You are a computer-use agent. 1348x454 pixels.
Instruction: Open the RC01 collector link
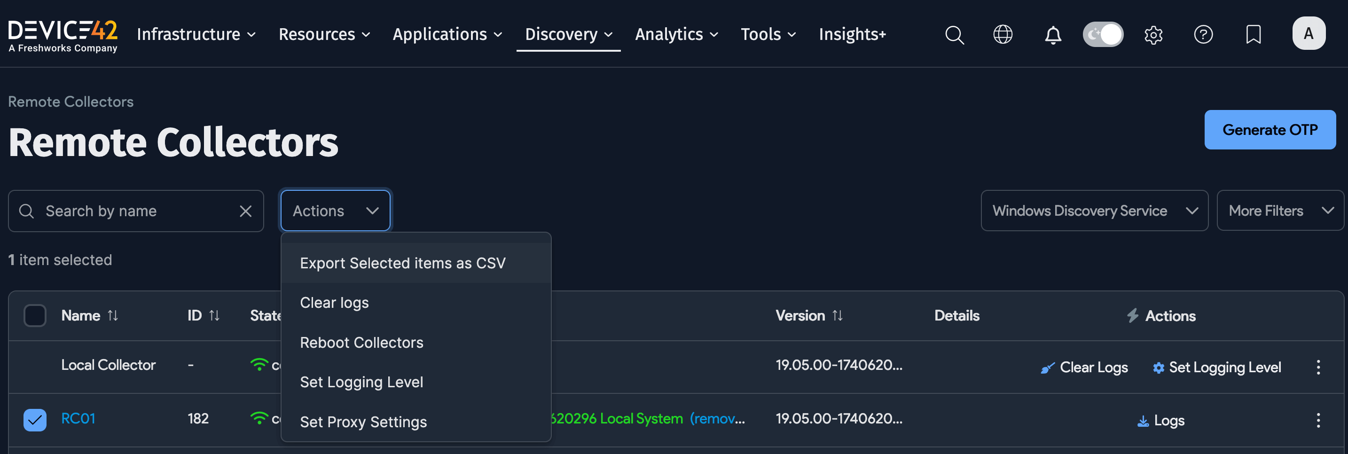click(78, 419)
